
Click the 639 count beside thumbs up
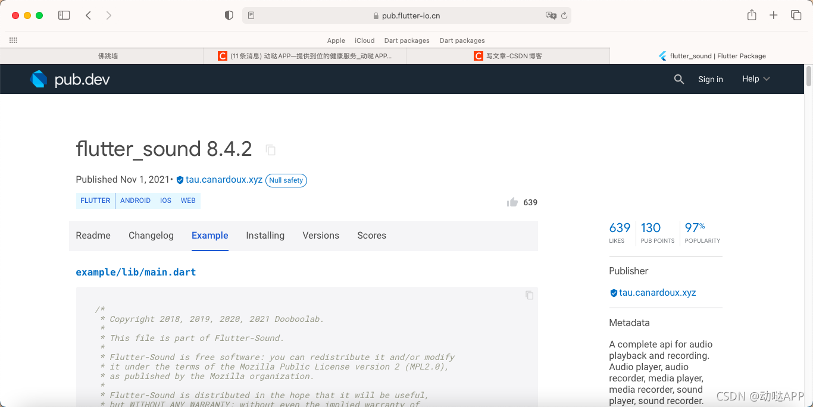coord(530,202)
